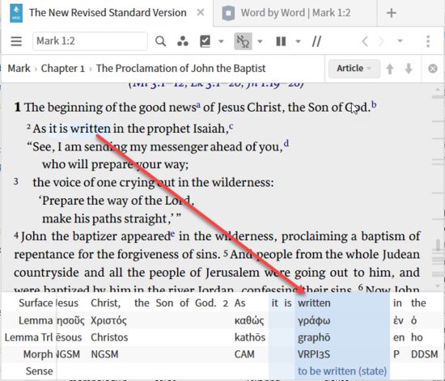Open the navigation history dropdown arrow
This screenshot has height=381, width=445.
point(400,41)
